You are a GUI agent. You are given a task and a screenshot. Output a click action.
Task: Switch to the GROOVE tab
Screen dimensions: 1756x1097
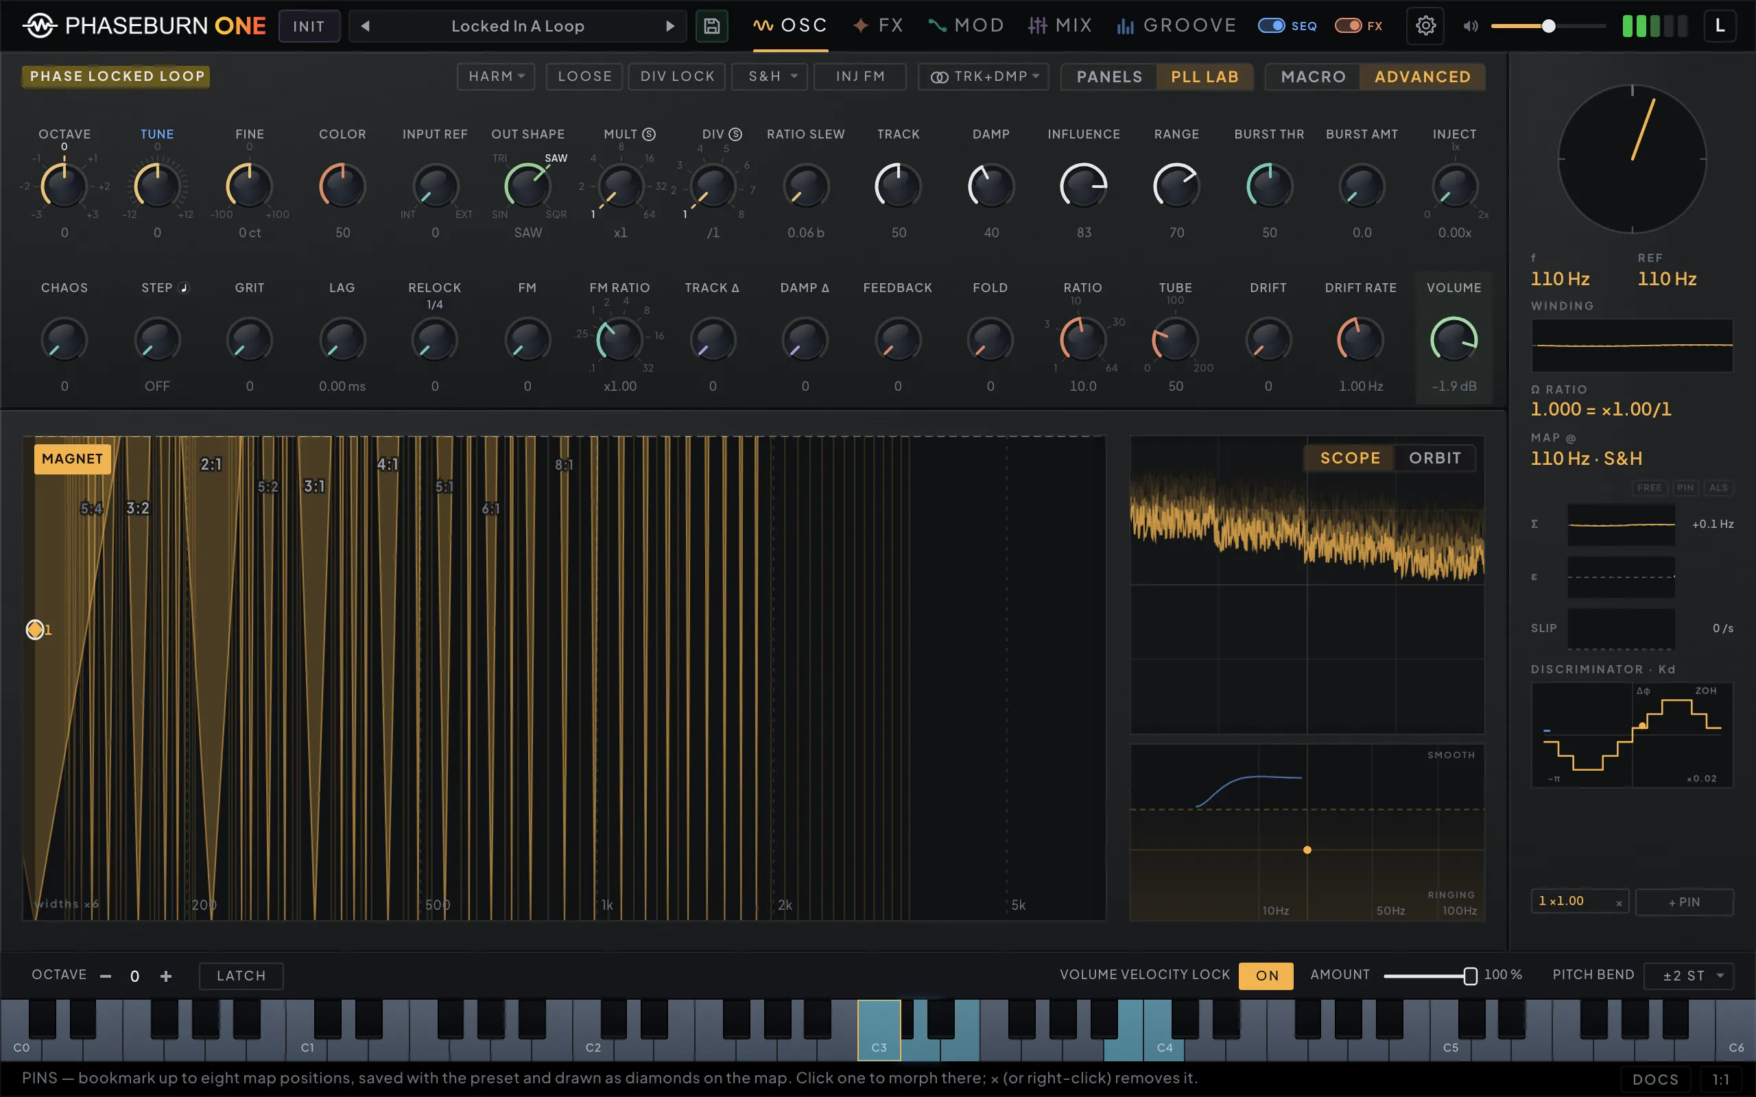click(1176, 26)
